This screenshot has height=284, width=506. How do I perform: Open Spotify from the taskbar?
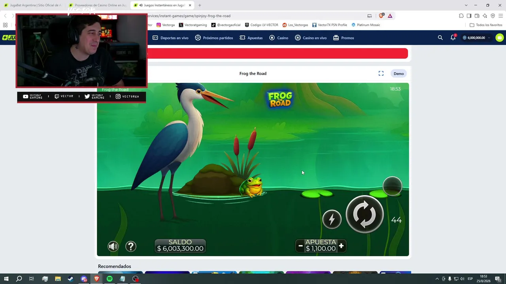(x=110, y=279)
